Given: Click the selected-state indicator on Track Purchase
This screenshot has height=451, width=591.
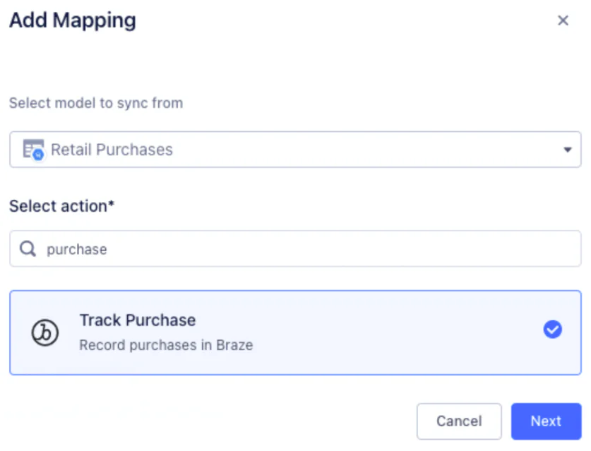Looking at the screenshot, I should pyautogui.click(x=552, y=329).
